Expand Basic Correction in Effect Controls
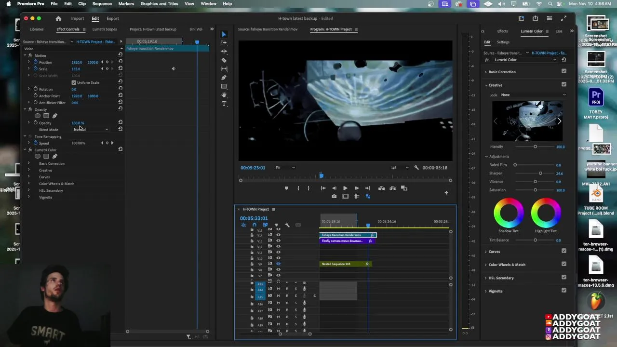Viewport: 617px width, 347px height. pyautogui.click(x=28, y=163)
